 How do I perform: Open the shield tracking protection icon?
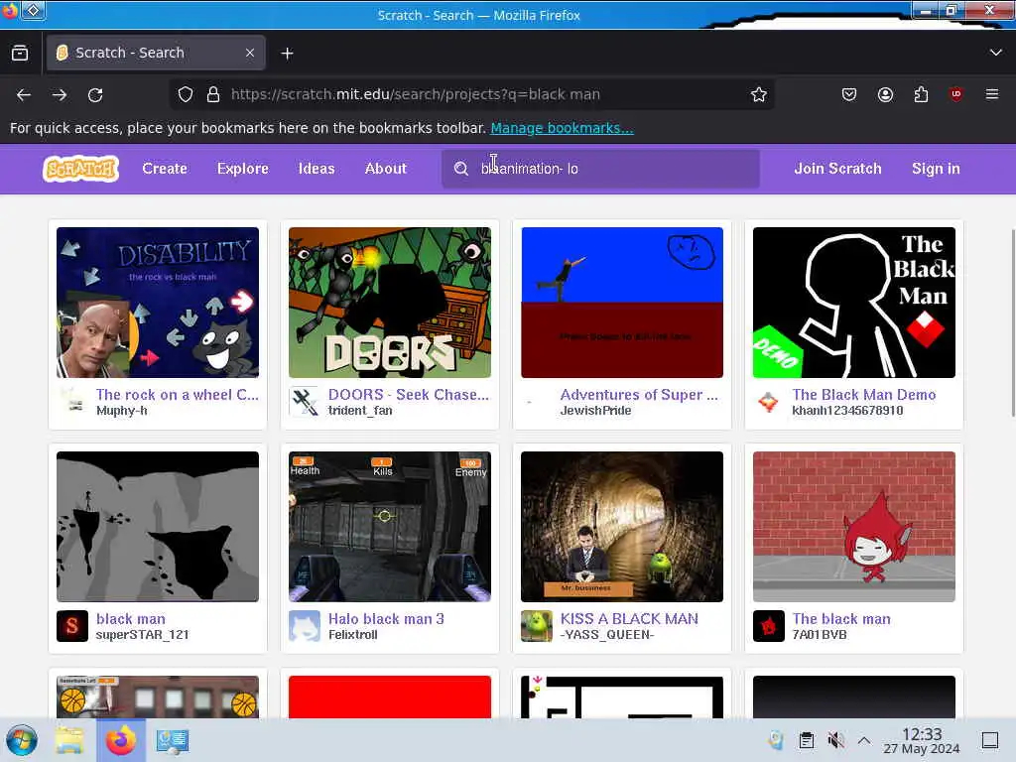(x=186, y=94)
